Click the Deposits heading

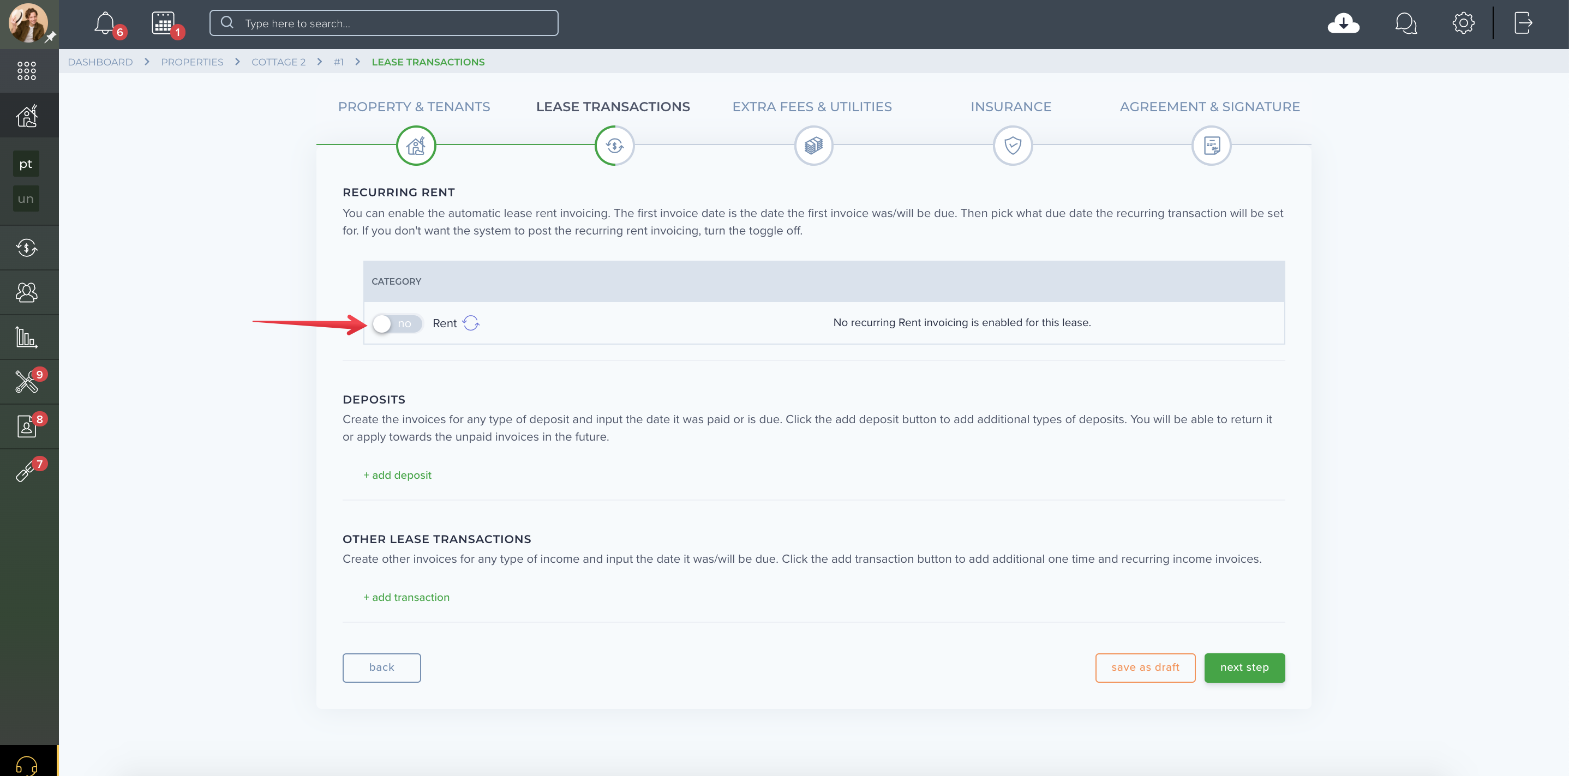pyautogui.click(x=374, y=399)
